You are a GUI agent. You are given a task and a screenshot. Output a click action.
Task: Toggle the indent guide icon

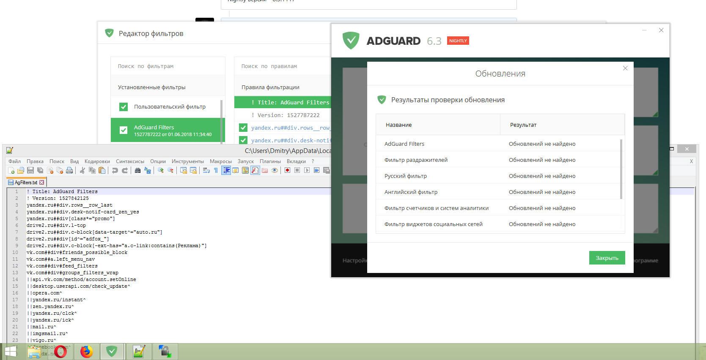pos(226,170)
